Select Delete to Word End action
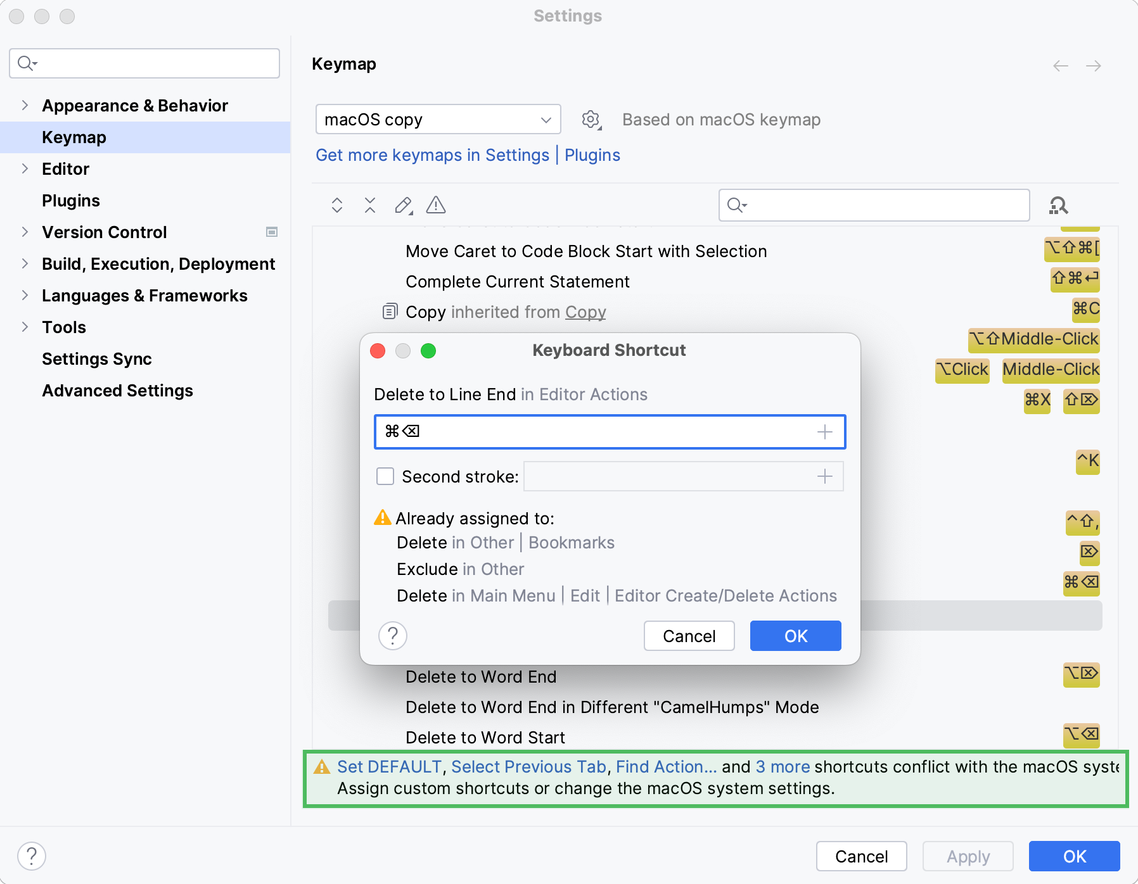This screenshot has height=884, width=1138. point(481,677)
